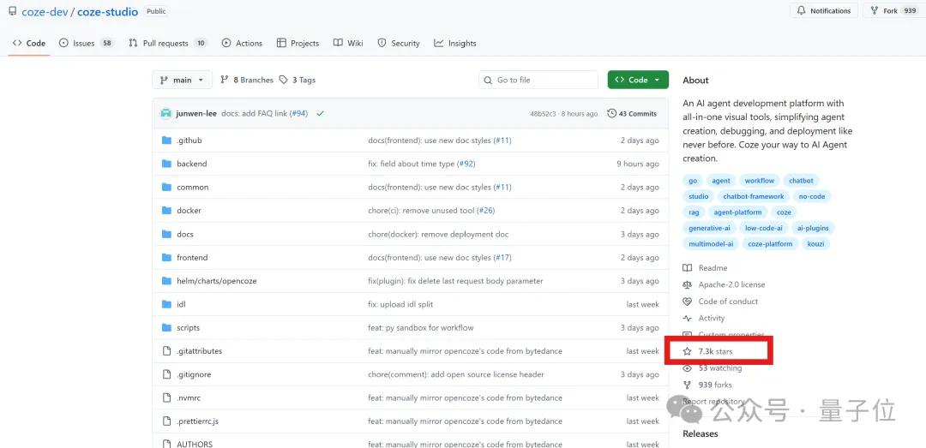
Task: Click the bell Notifications button
Action: click(822, 11)
